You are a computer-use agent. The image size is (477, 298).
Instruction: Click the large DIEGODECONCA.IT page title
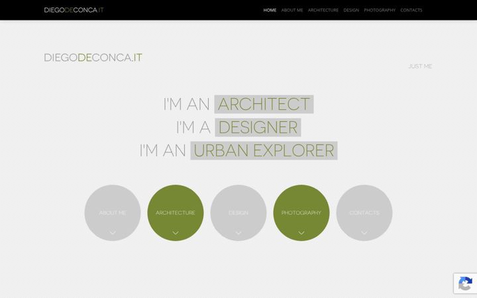click(x=93, y=58)
